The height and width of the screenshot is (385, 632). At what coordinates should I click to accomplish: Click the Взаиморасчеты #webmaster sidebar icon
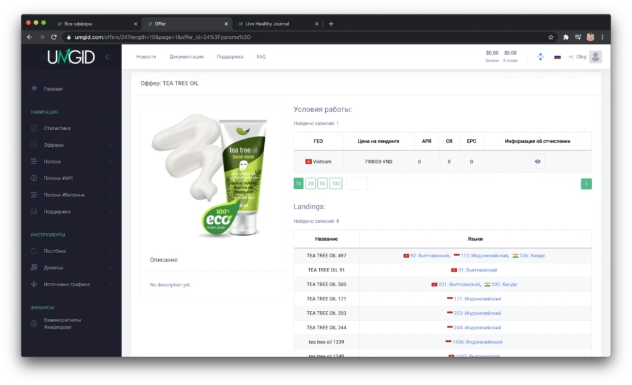click(34, 323)
